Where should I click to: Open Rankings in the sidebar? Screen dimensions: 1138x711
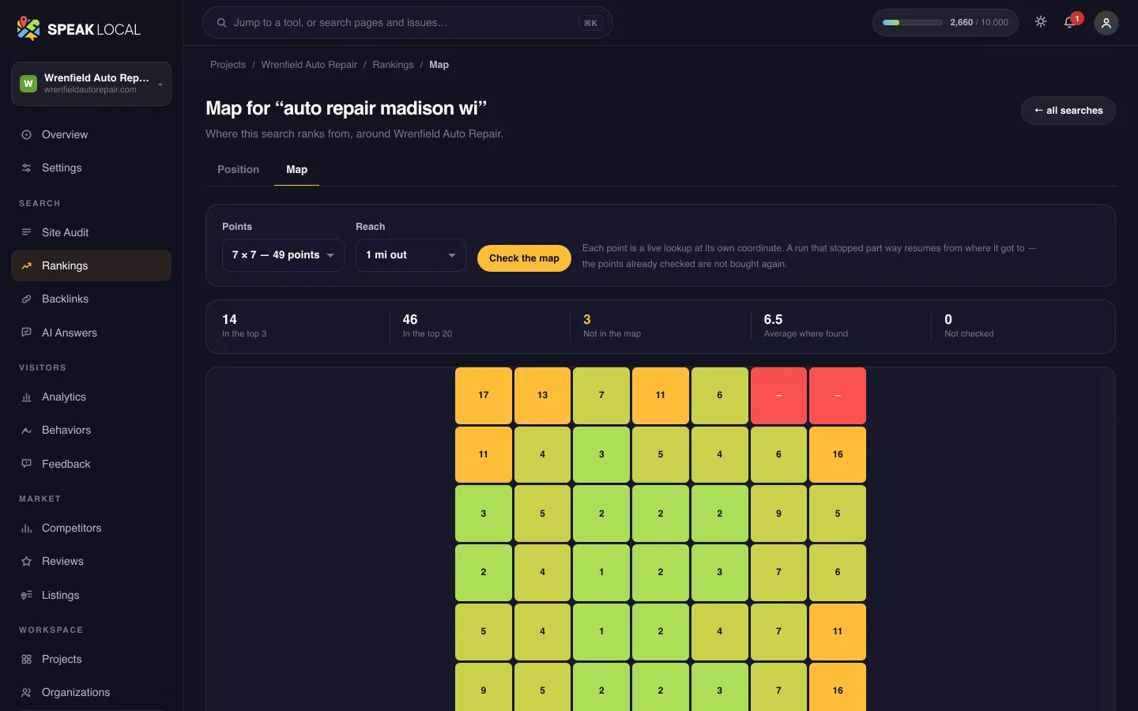click(92, 266)
